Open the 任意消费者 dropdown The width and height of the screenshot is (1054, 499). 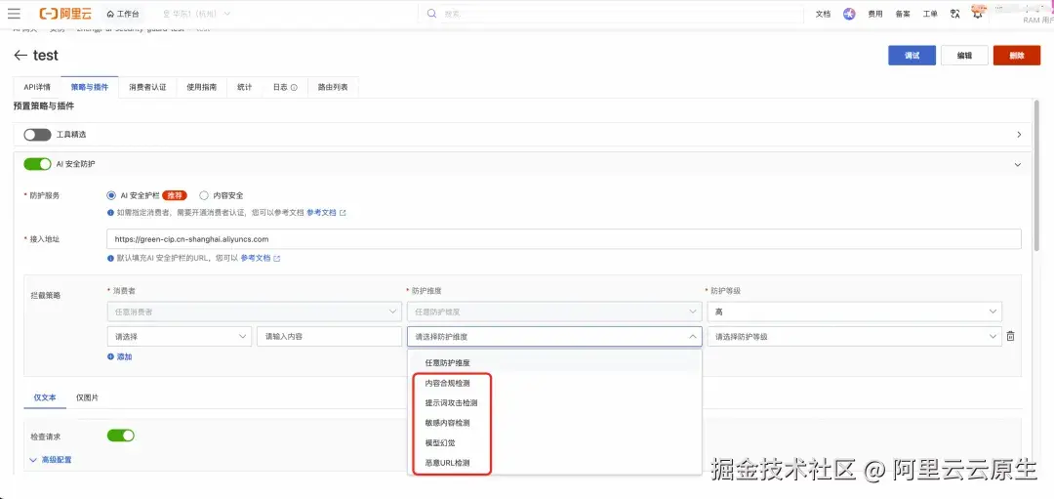coord(254,312)
